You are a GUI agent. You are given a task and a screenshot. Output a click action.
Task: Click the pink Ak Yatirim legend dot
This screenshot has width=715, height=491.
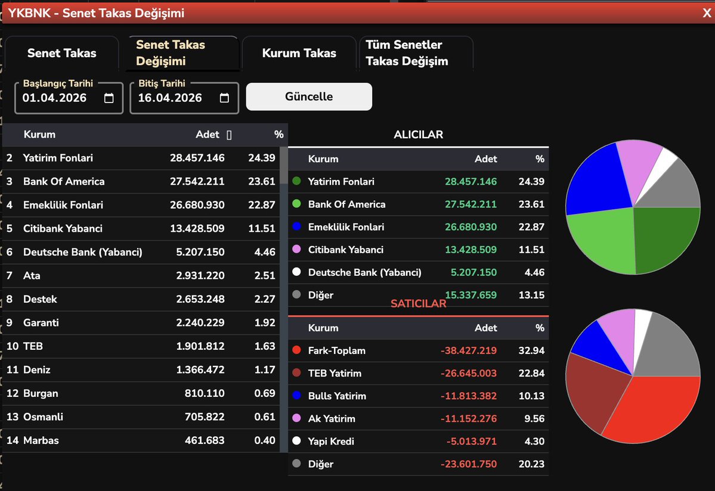click(296, 418)
